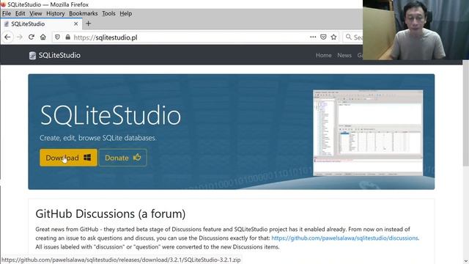469x264 pixels.
Task: Open the Tools menu
Action: tap(108, 13)
